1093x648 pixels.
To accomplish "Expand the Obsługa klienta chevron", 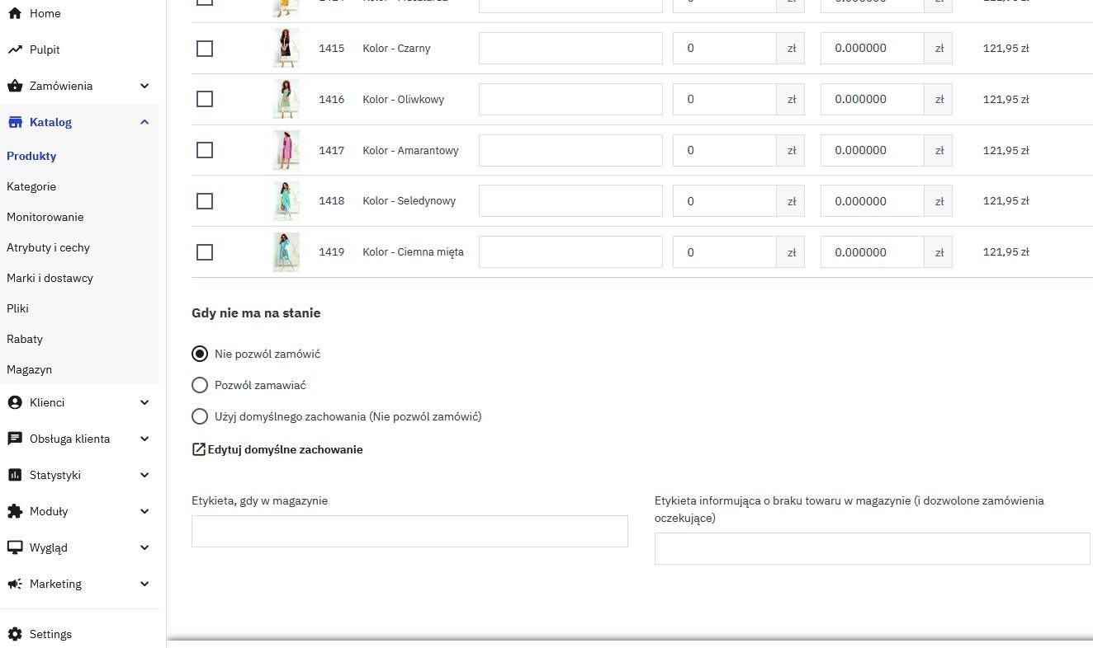I will [x=144, y=439].
